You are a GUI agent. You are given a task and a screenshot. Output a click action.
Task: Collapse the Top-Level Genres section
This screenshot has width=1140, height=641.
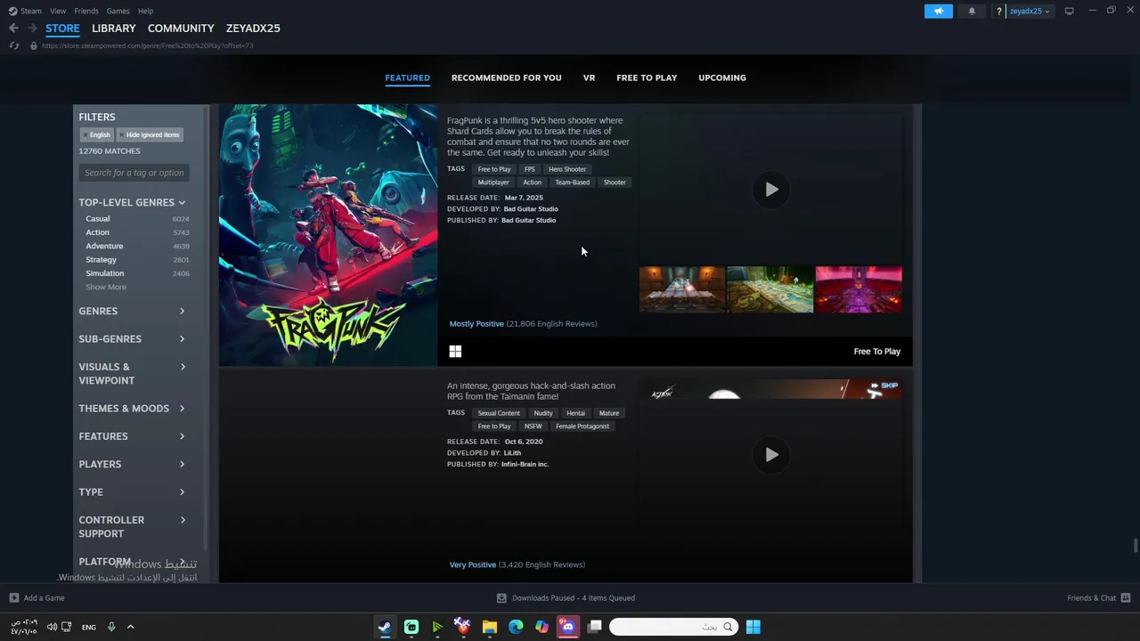(132, 203)
